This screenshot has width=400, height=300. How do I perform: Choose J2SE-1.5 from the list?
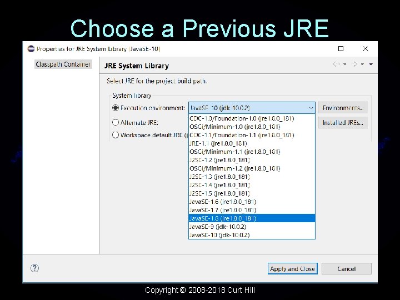[252, 193]
